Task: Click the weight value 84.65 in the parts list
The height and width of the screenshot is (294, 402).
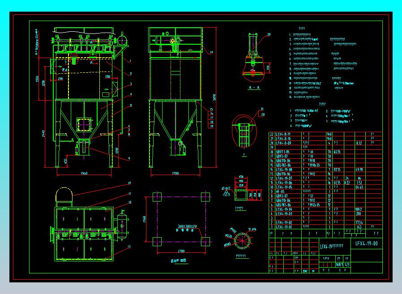Action: tap(359, 187)
